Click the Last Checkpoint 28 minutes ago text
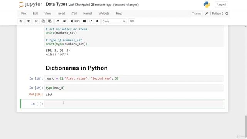The width and height of the screenshot is (247, 139). 90,5
